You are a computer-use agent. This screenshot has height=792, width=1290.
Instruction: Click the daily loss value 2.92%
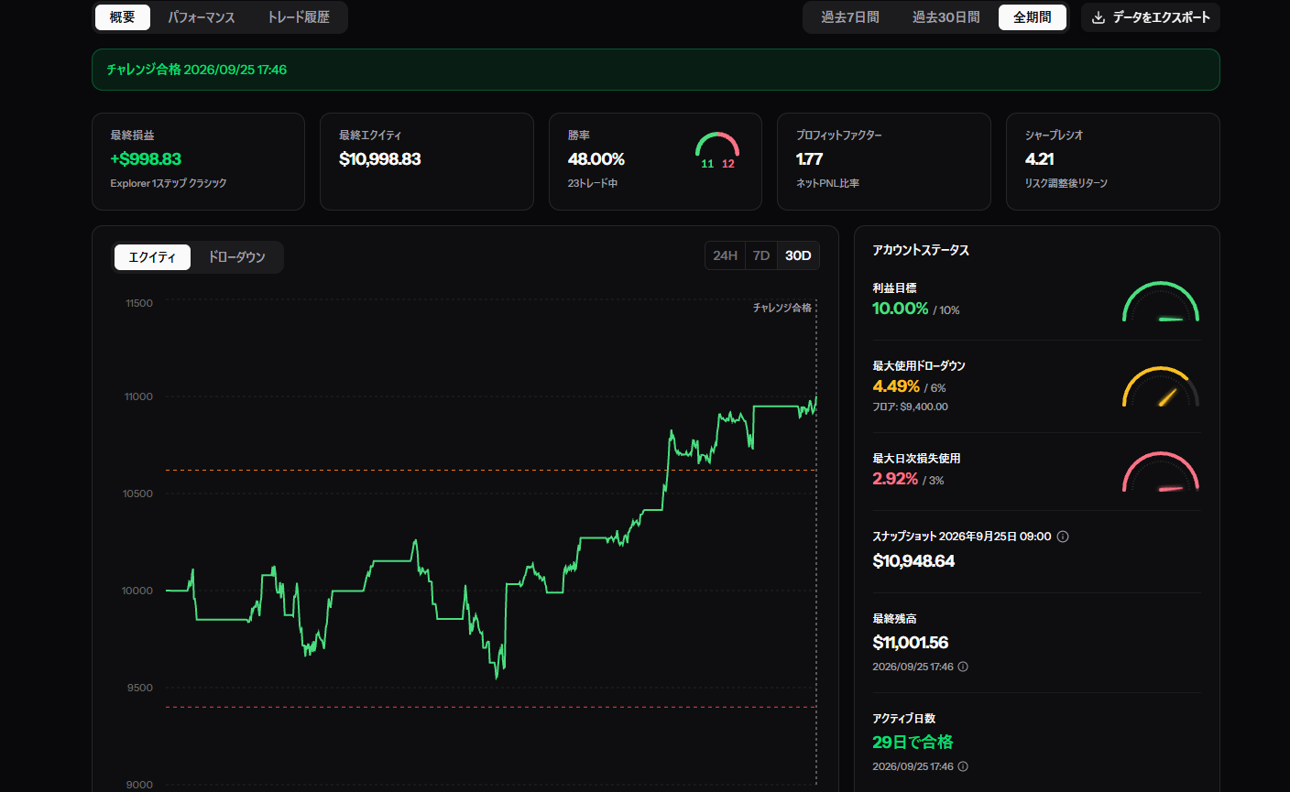(895, 479)
